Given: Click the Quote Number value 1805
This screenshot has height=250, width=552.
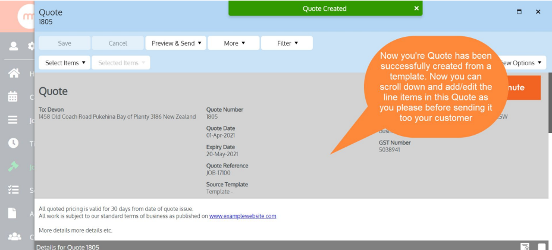Looking at the screenshot, I should [x=212, y=117].
